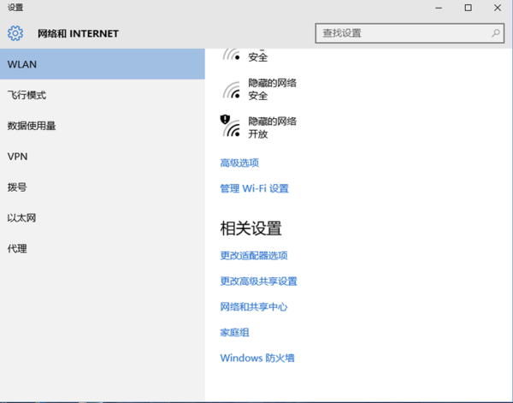Open Windows 防火墙 link

(257, 358)
